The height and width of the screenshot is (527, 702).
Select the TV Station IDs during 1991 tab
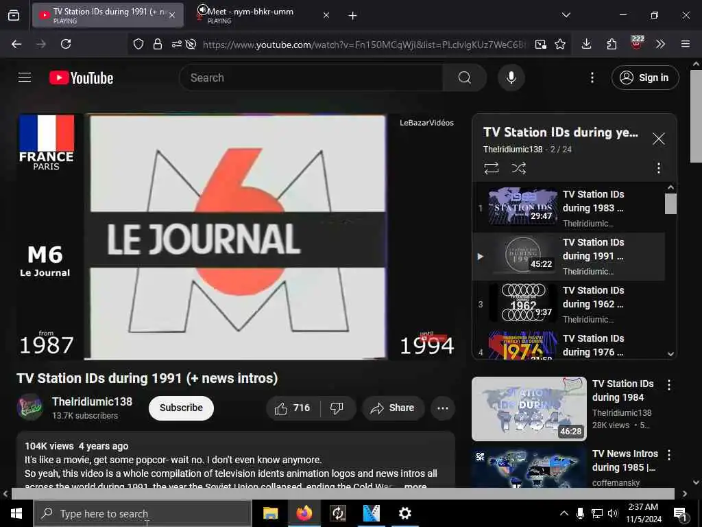pyautogui.click(x=108, y=15)
